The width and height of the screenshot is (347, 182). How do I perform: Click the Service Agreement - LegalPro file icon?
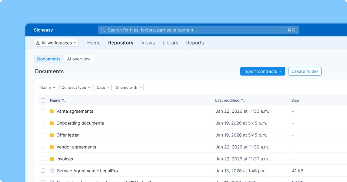(52, 171)
